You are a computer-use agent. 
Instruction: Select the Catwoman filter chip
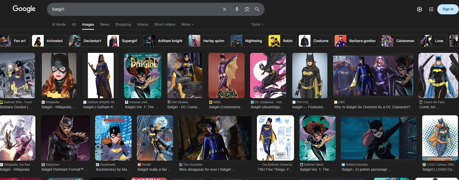tap(400, 41)
